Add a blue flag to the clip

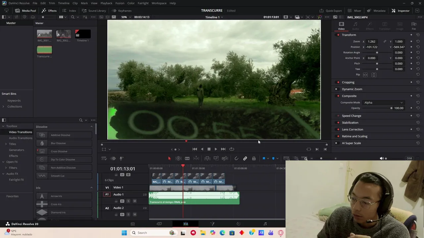pos(264,159)
